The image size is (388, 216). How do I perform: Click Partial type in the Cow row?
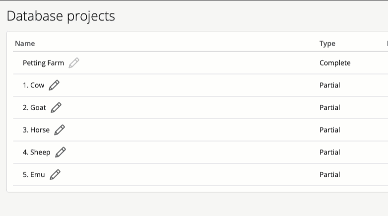click(x=329, y=85)
